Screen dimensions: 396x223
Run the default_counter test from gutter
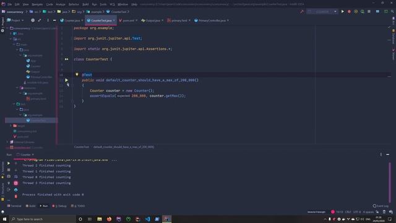pos(66,80)
